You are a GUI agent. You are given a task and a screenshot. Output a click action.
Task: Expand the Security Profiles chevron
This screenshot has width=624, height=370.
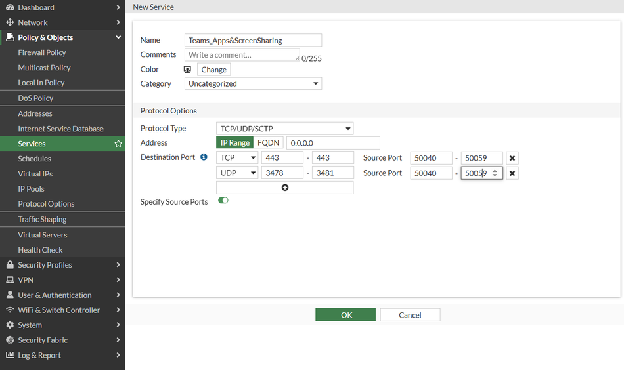click(118, 264)
